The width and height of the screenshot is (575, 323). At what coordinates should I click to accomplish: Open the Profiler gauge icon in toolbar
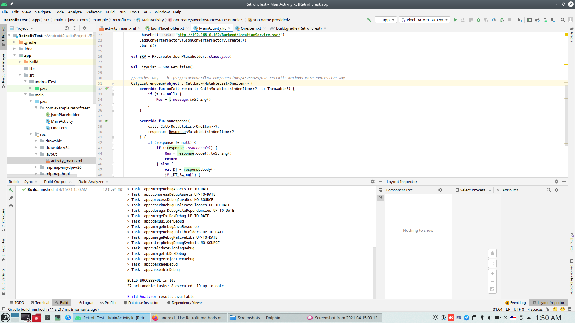click(x=494, y=20)
